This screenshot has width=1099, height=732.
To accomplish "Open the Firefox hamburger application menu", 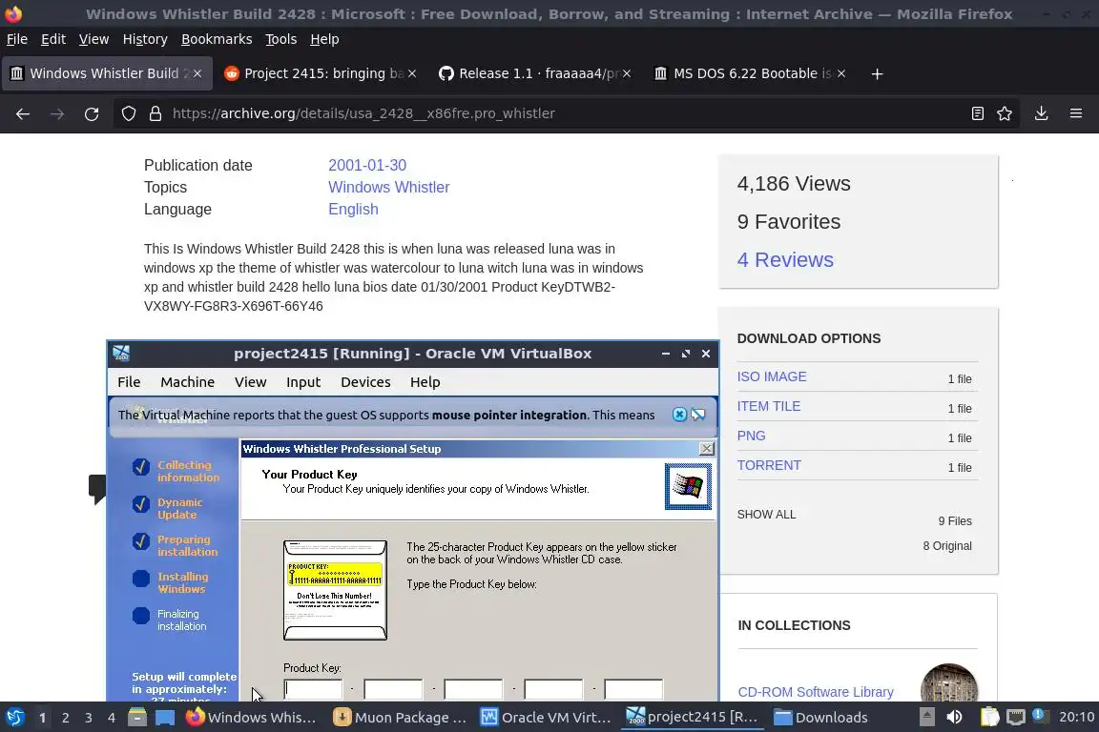I will 1076,113.
